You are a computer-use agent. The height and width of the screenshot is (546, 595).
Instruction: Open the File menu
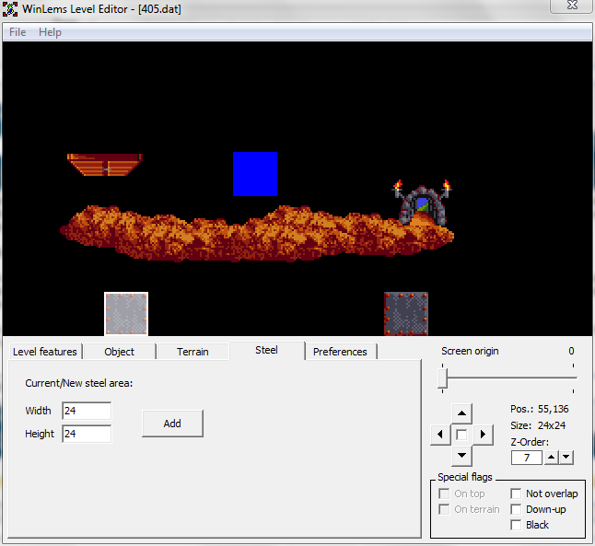coord(17,32)
